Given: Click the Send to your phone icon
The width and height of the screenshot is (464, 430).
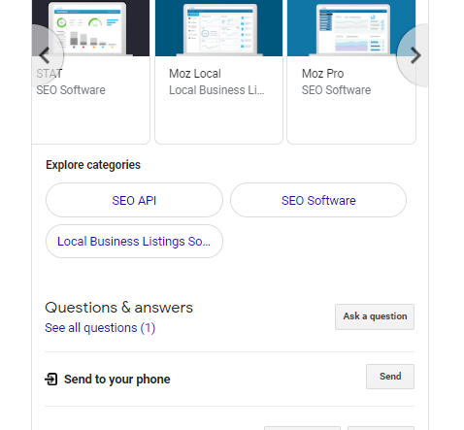Looking at the screenshot, I should click(x=51, y=379).
